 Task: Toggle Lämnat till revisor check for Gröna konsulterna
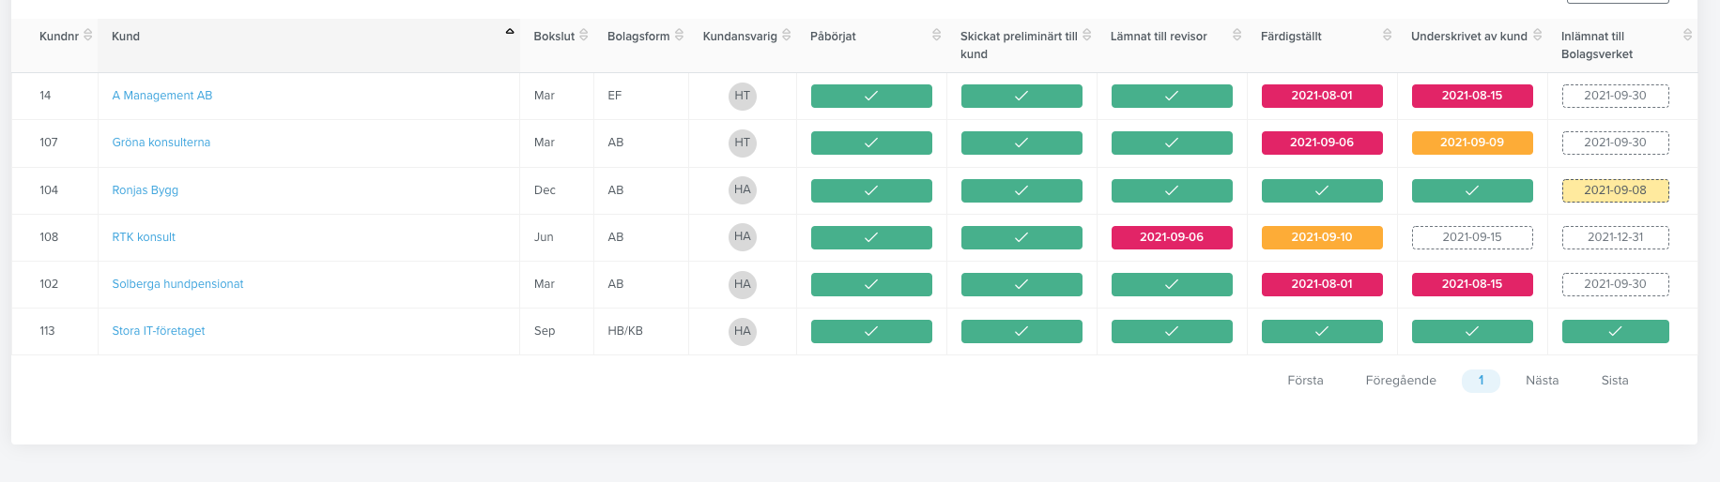(1172, 143)
